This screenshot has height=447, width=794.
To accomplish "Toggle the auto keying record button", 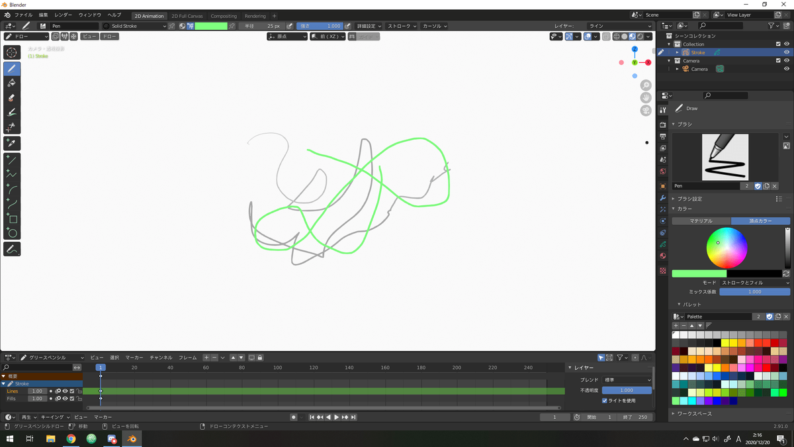I will (293, 417).
